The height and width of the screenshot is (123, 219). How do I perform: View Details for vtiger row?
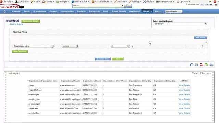point(184,85)
